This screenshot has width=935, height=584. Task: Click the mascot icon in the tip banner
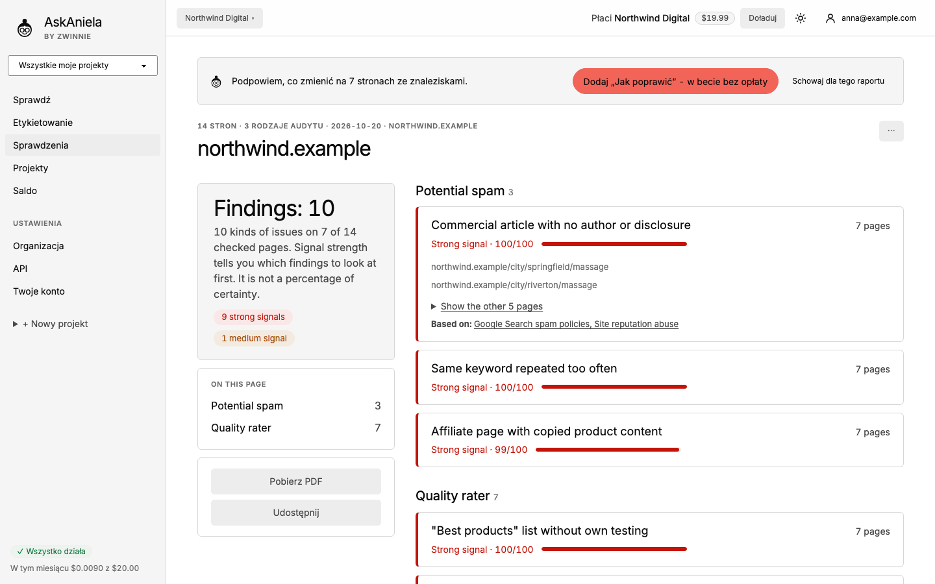(216, 82)
